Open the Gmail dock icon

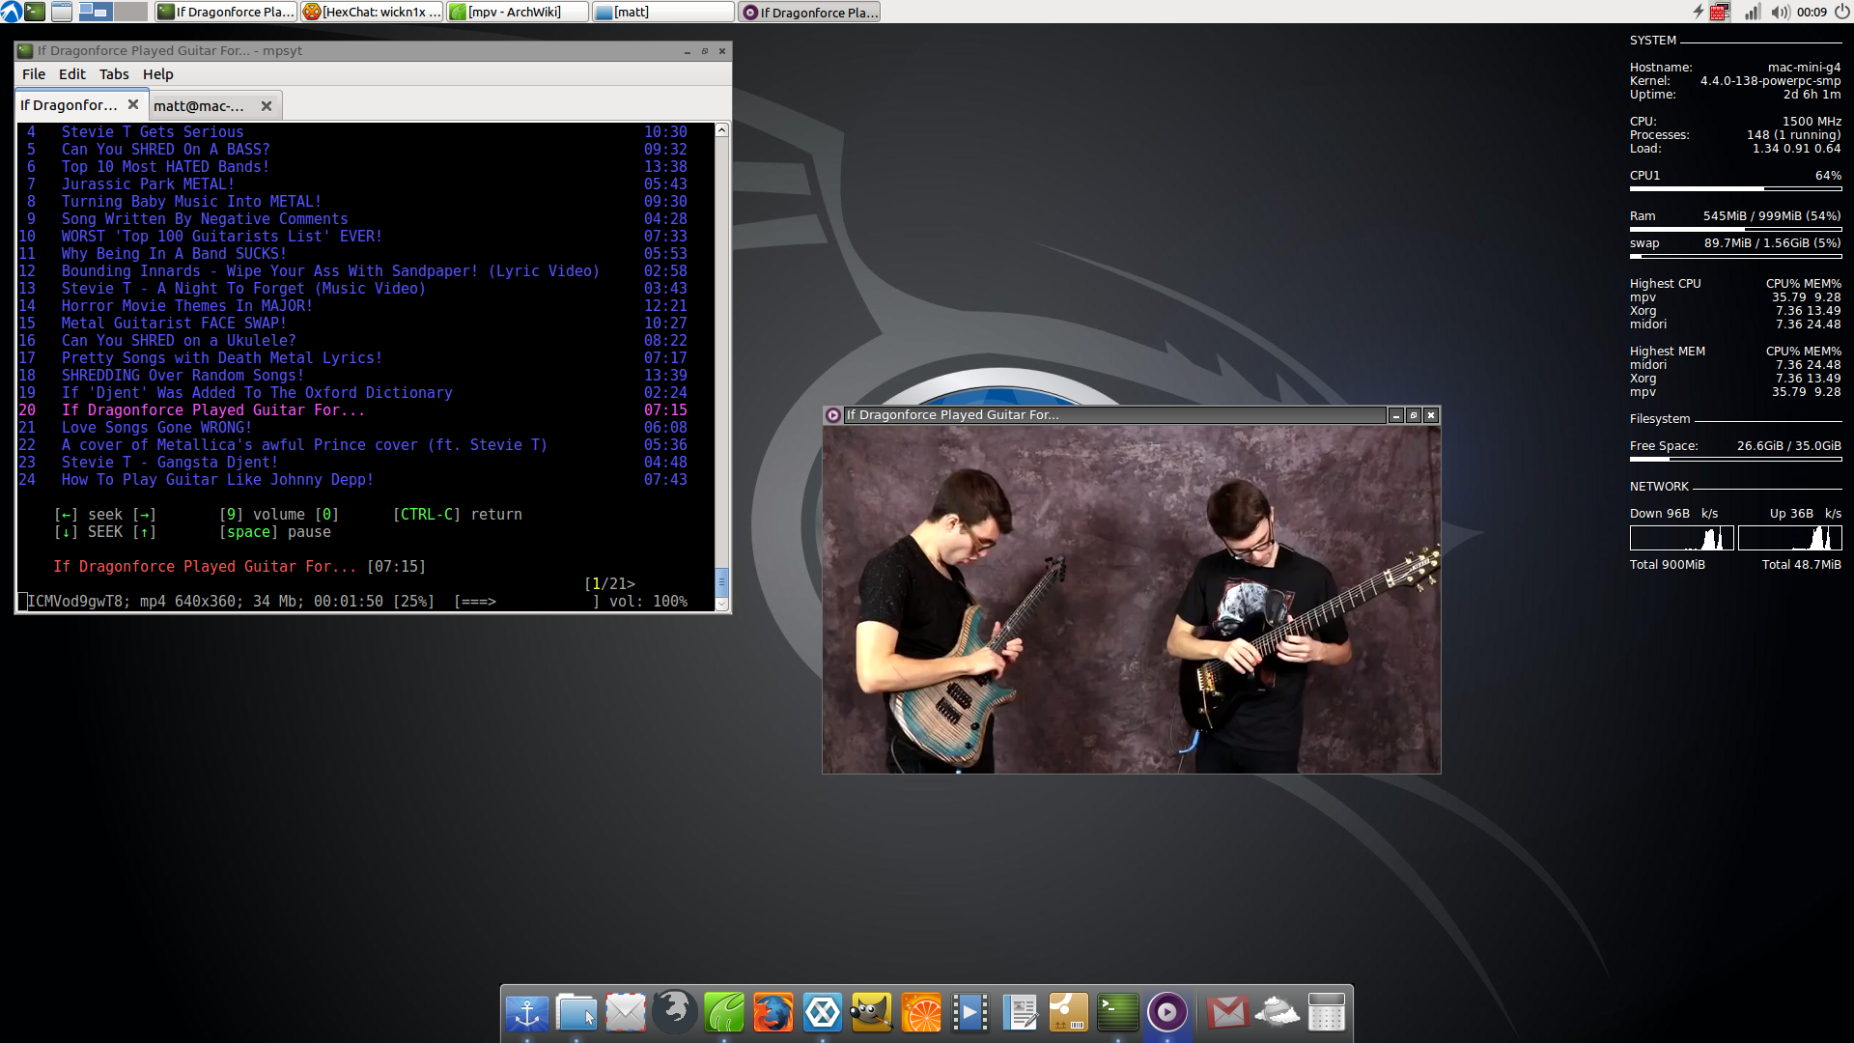(1227, 1013)
